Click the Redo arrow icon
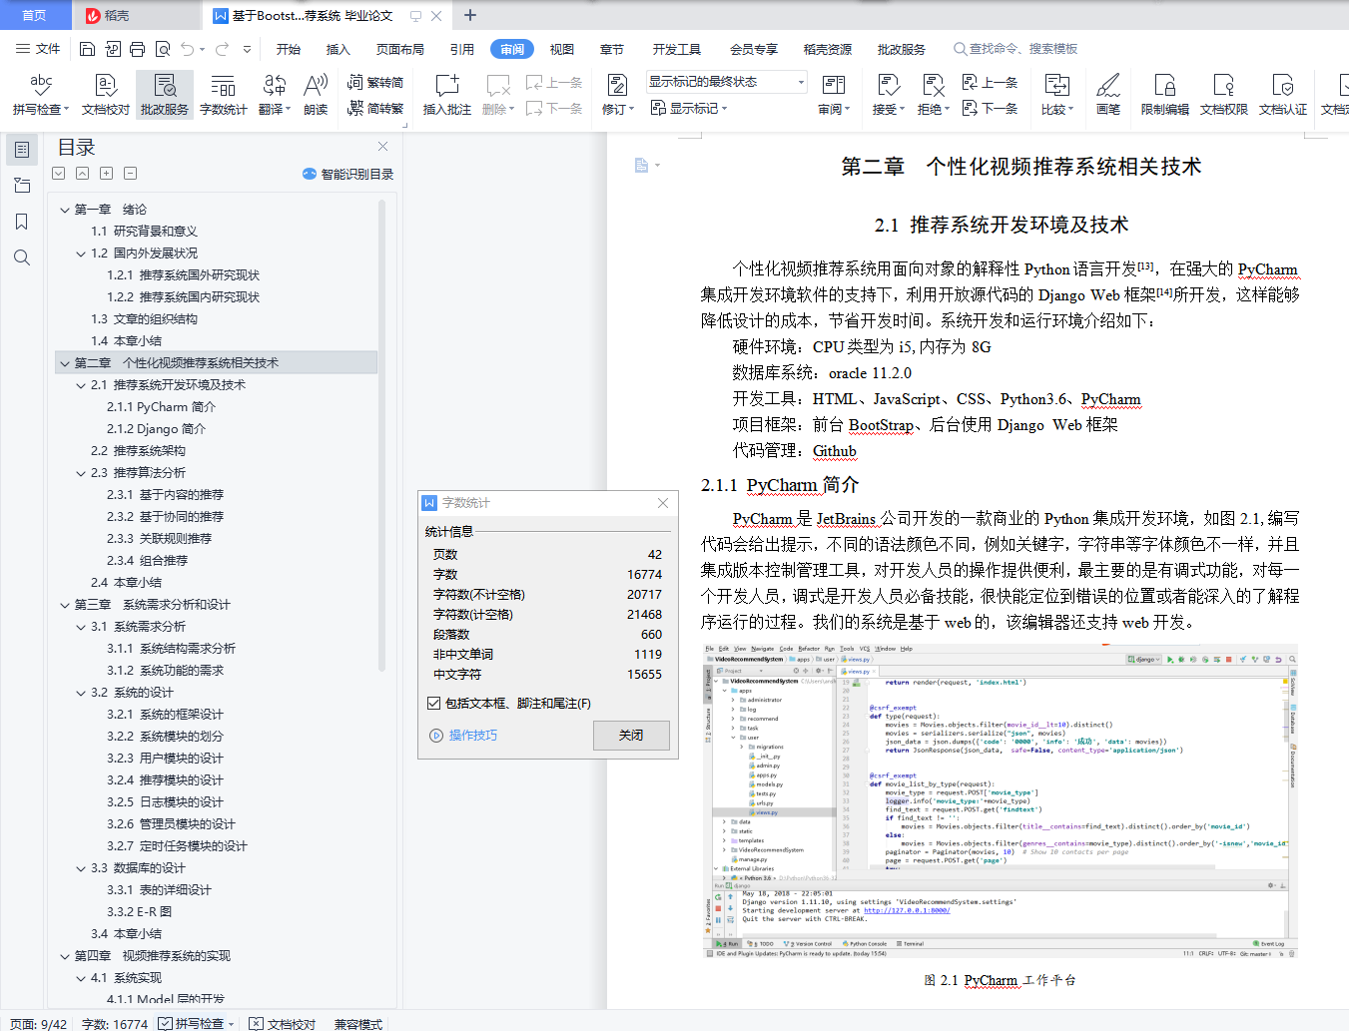This screenshot has height=1031, width=1349. coord(222,49)
